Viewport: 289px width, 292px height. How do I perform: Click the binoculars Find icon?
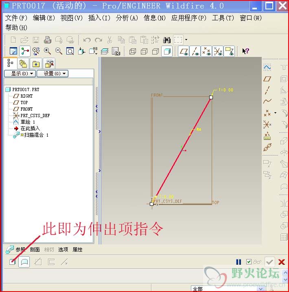(167, 40)
